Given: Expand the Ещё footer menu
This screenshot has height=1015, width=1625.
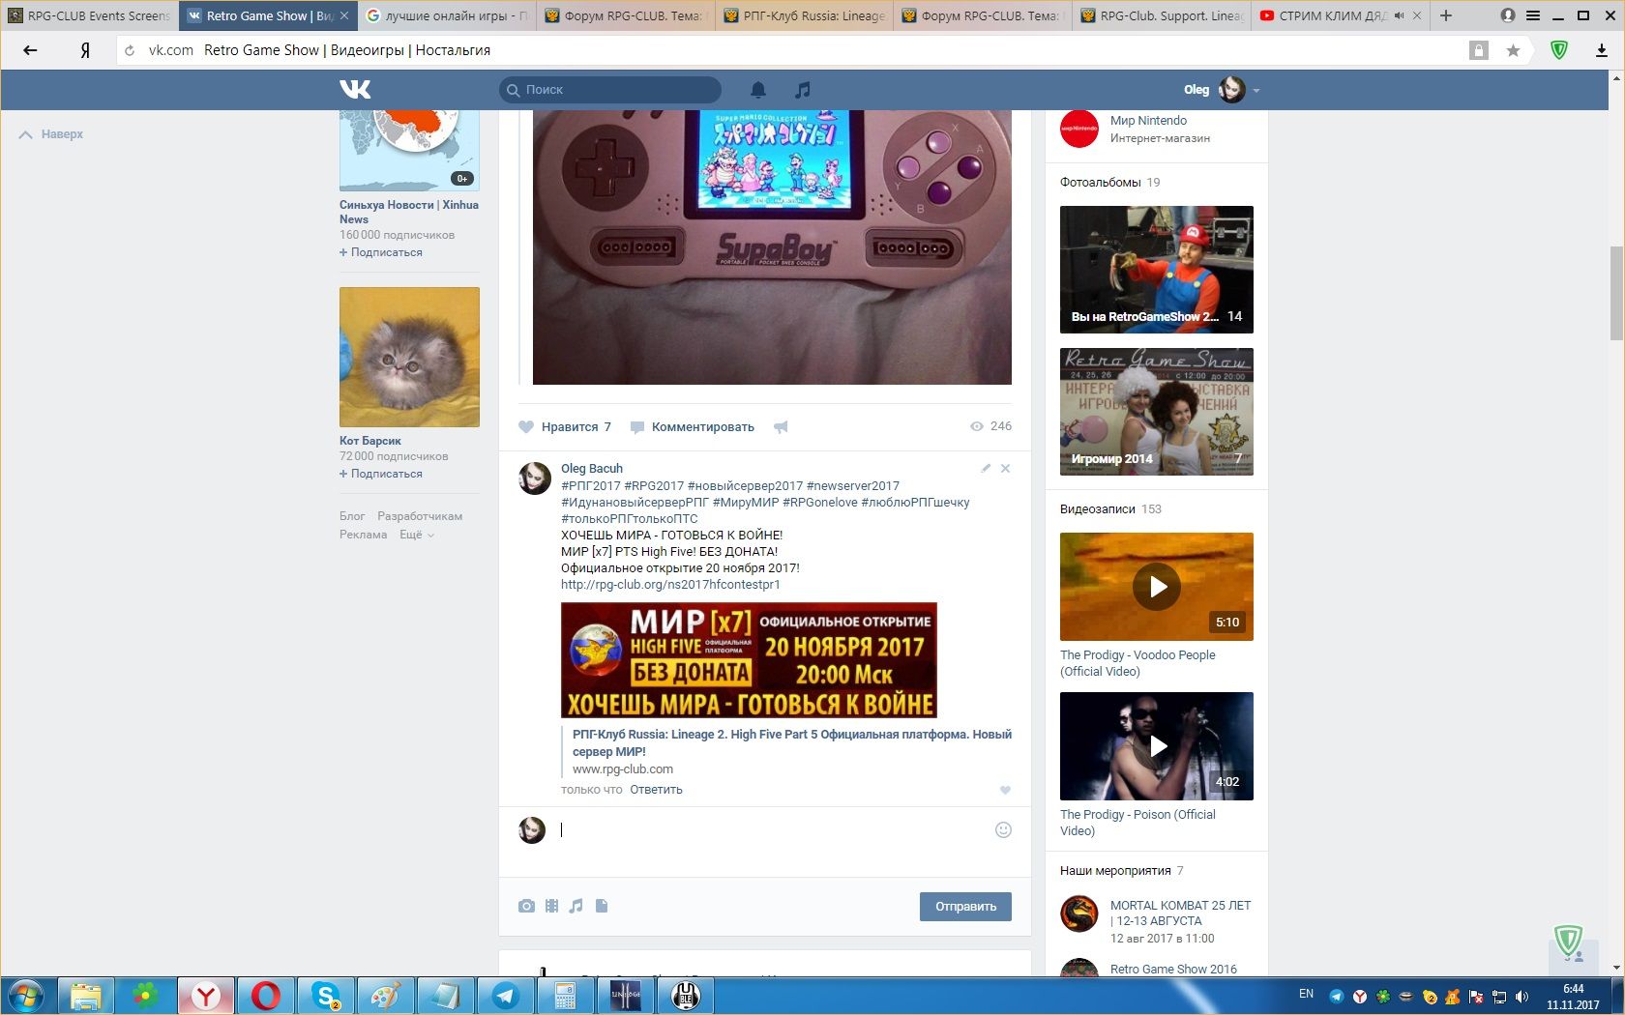Looking at the screenshot, I should click(417, 535).
